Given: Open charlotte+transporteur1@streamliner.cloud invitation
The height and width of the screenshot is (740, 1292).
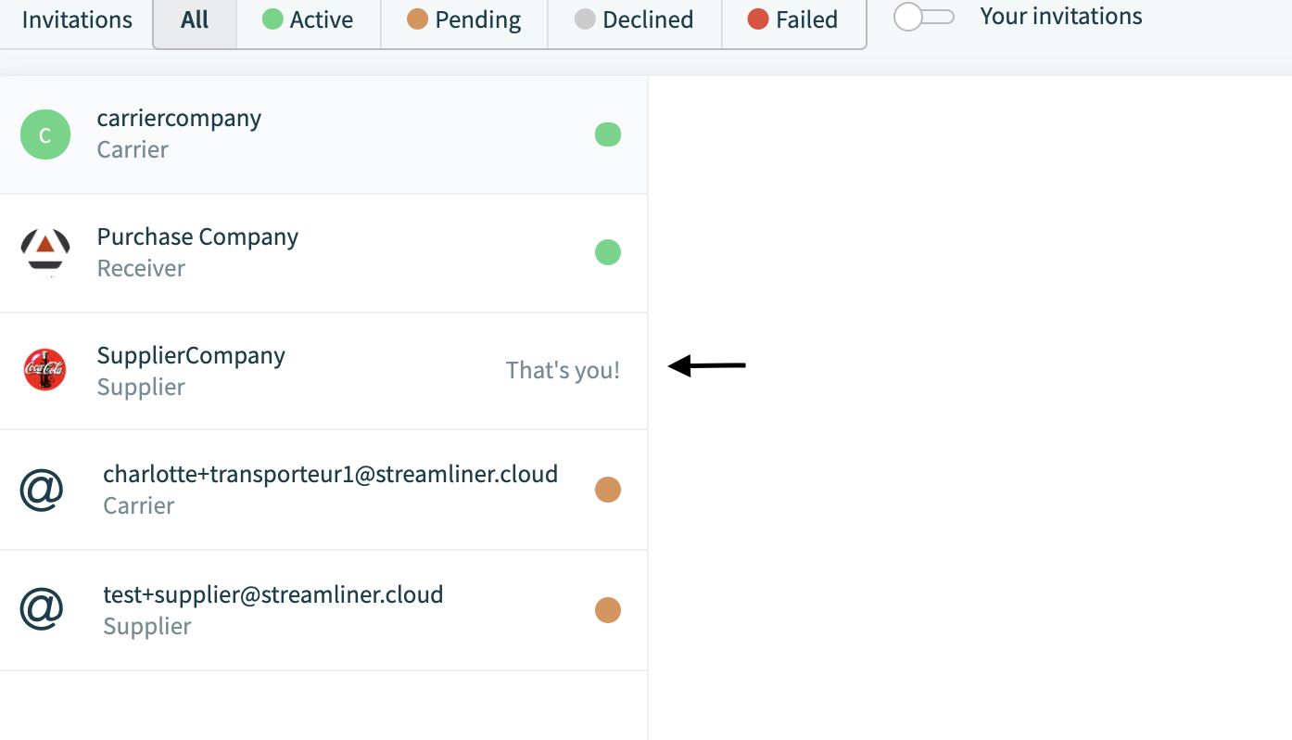Looking at the screenshot, I should point(323,490).
